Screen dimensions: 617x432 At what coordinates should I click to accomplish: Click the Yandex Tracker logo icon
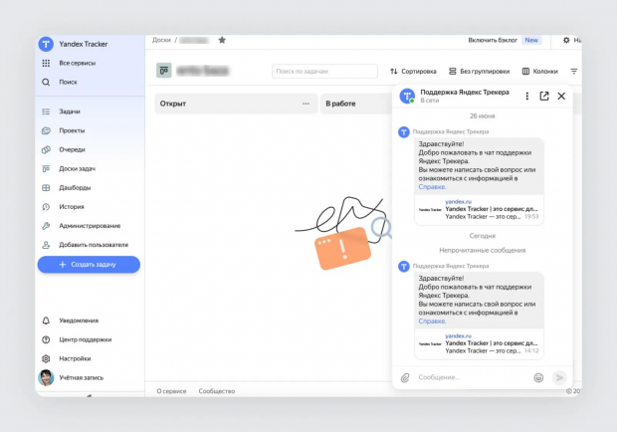point(46,44)
